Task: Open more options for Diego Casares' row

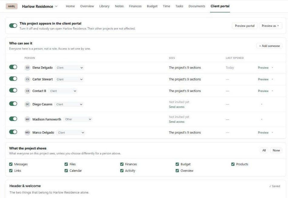Action: [x=262, y=104]
